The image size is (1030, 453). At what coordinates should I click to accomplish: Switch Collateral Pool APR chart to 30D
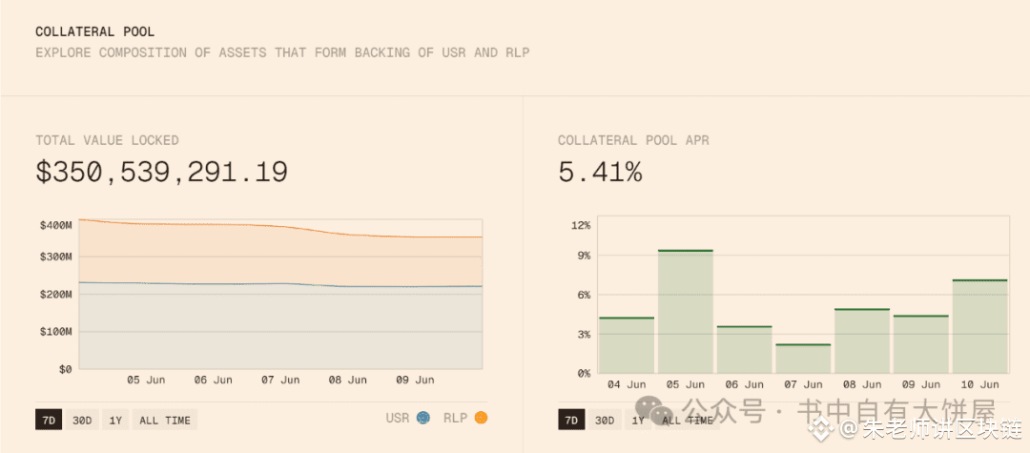[x=604, y=420]
